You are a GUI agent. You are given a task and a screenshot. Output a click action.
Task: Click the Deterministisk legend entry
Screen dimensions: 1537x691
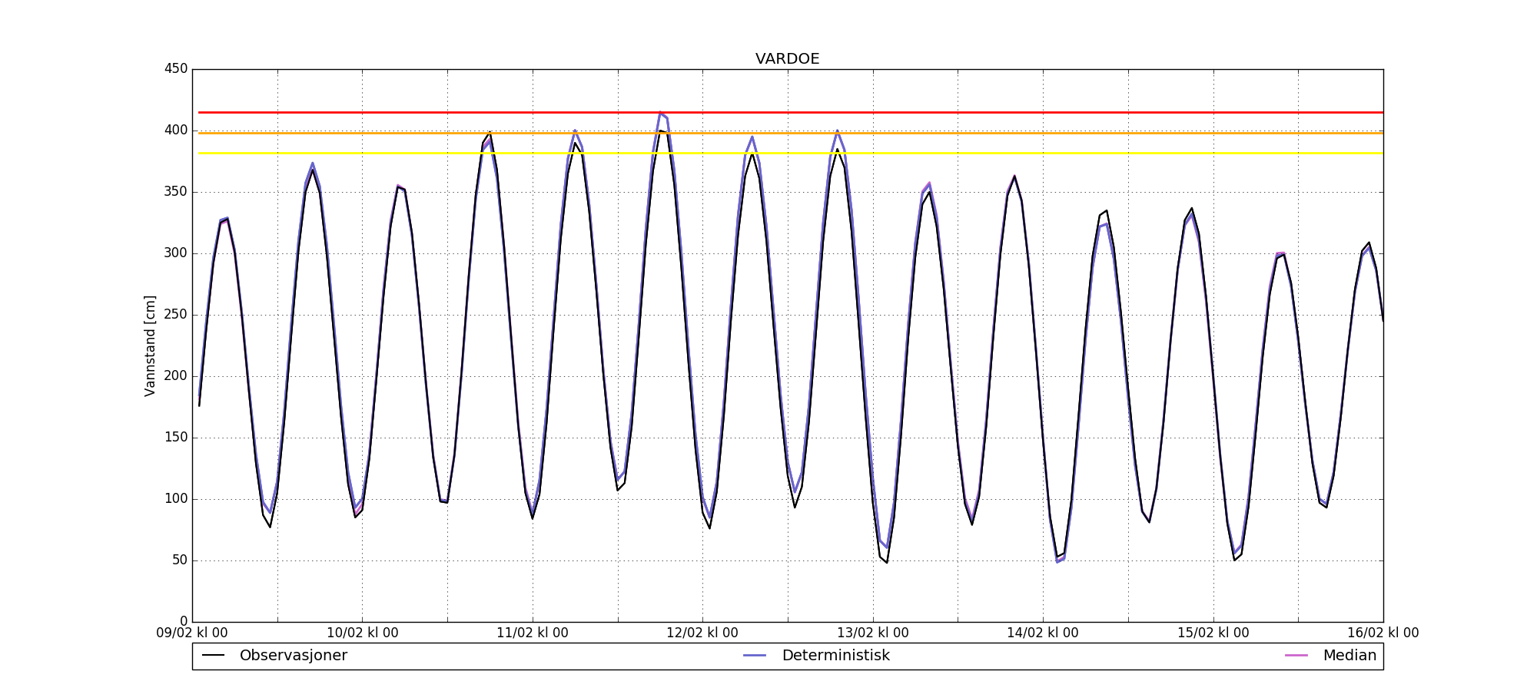coord(817,656)
